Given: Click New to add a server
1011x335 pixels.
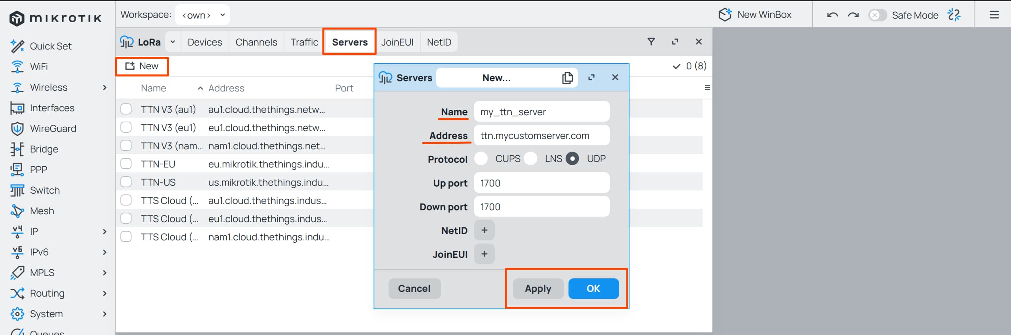Looking at the screenshot, I should [x=142, y=66].
